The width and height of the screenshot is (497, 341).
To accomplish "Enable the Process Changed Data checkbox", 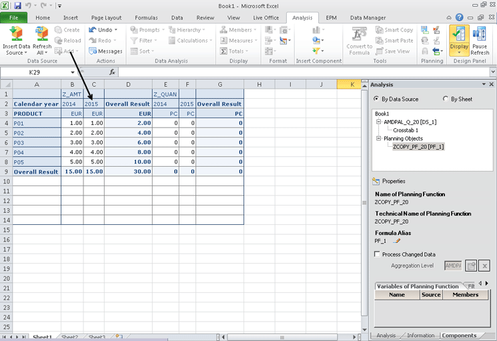I will (378, 254).
